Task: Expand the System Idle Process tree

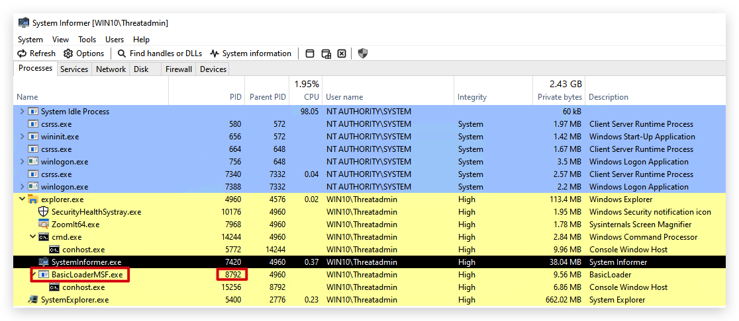Action: pyautogui.click(x=22, y=112)
